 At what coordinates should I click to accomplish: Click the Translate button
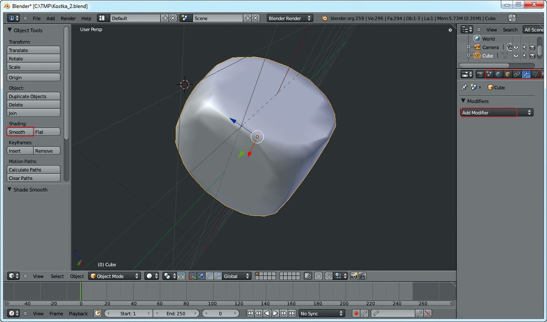pos(34,50)
